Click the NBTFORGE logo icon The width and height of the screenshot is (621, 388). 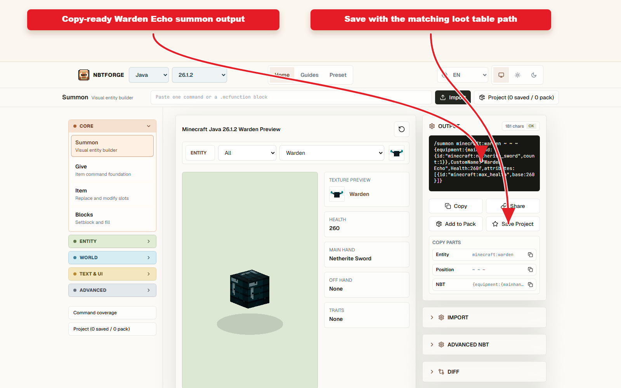84,75
